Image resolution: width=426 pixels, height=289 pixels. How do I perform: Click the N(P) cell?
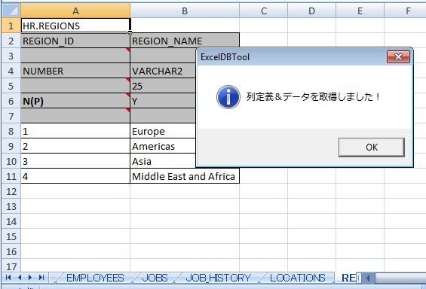click(x=75, y=101)
